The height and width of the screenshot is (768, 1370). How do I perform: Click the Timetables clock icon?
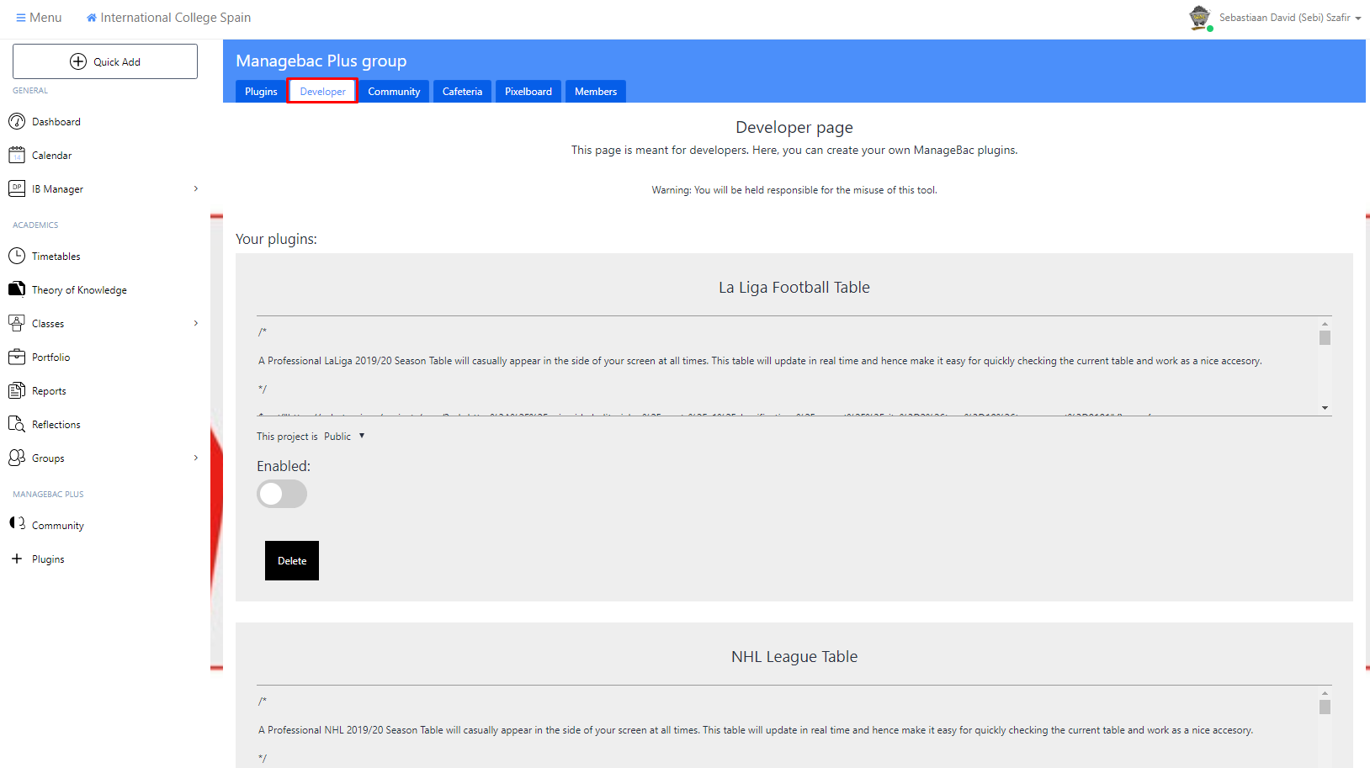click(17, 256)
